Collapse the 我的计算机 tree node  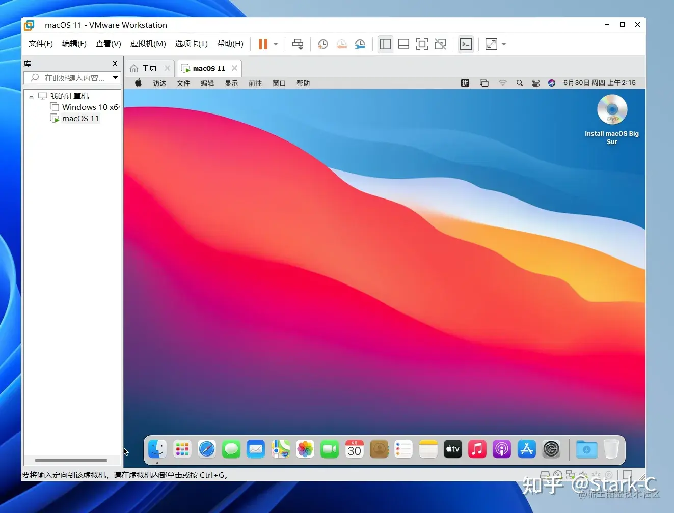pos(31,96)
